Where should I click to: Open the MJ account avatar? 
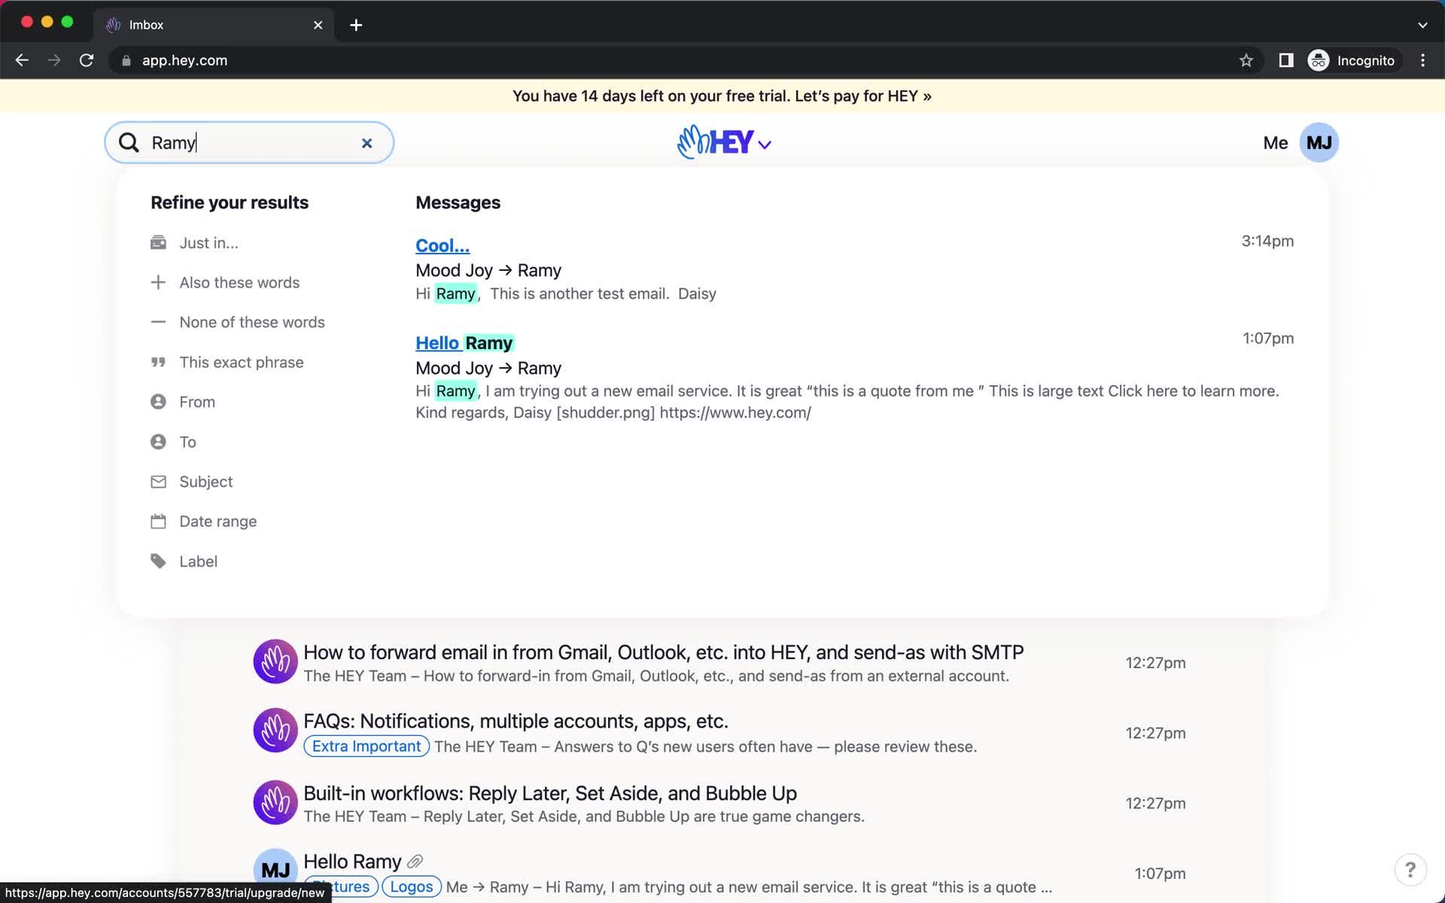[1319, 143]
